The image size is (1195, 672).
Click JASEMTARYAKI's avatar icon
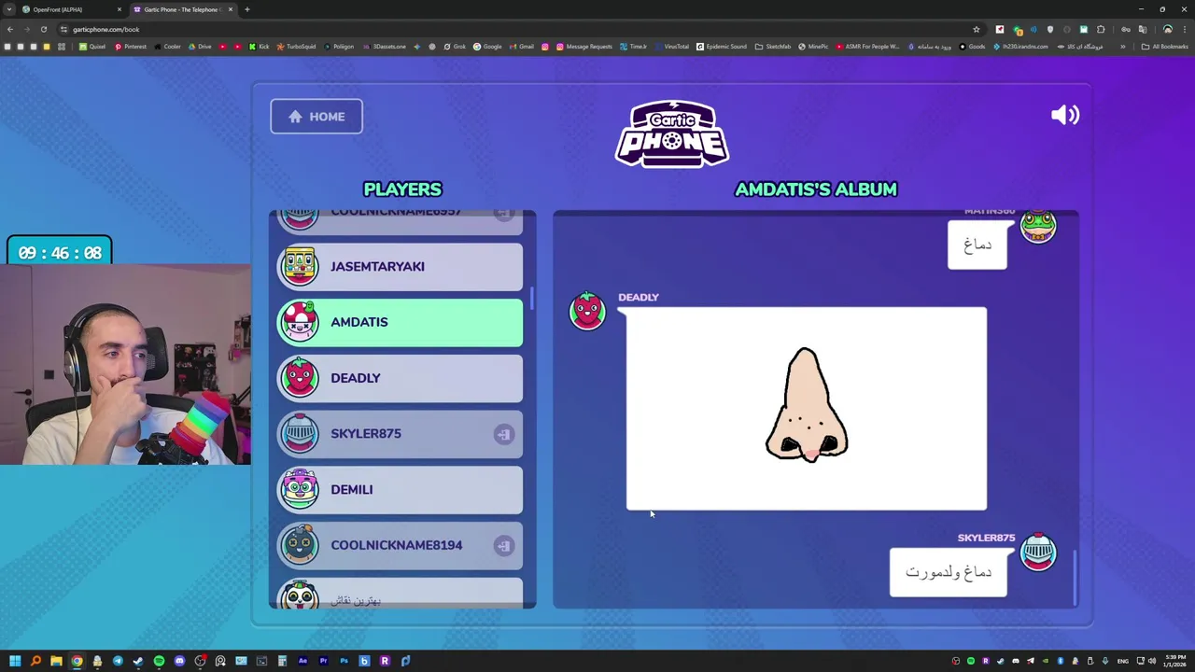(x=300, y=266)
